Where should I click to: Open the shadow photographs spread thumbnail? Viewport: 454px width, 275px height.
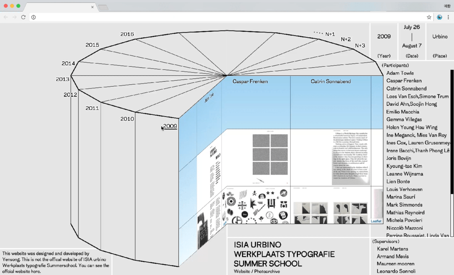[x=330, y=206]
